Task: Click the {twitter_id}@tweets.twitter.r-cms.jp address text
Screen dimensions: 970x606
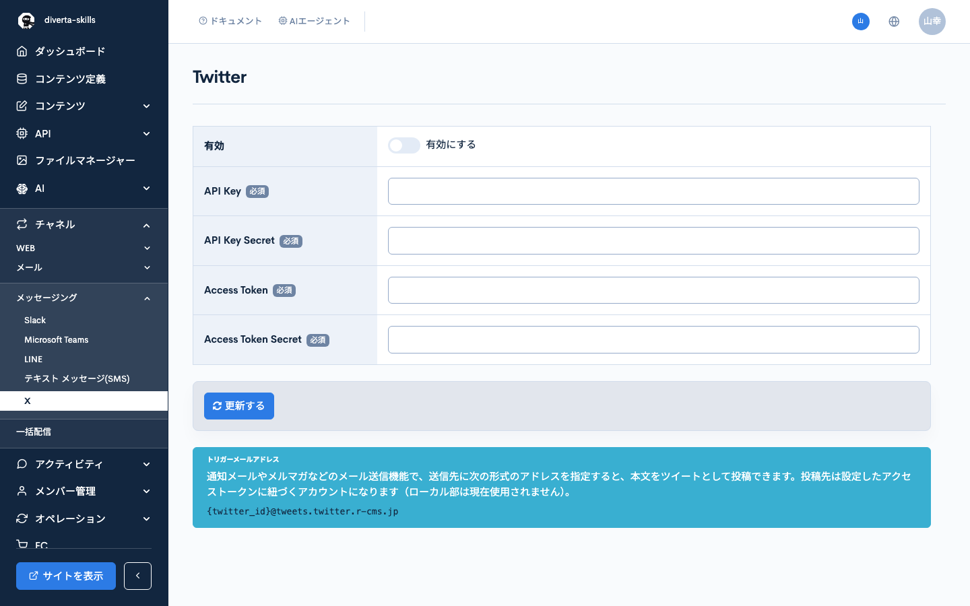Action: coord(302,512)
